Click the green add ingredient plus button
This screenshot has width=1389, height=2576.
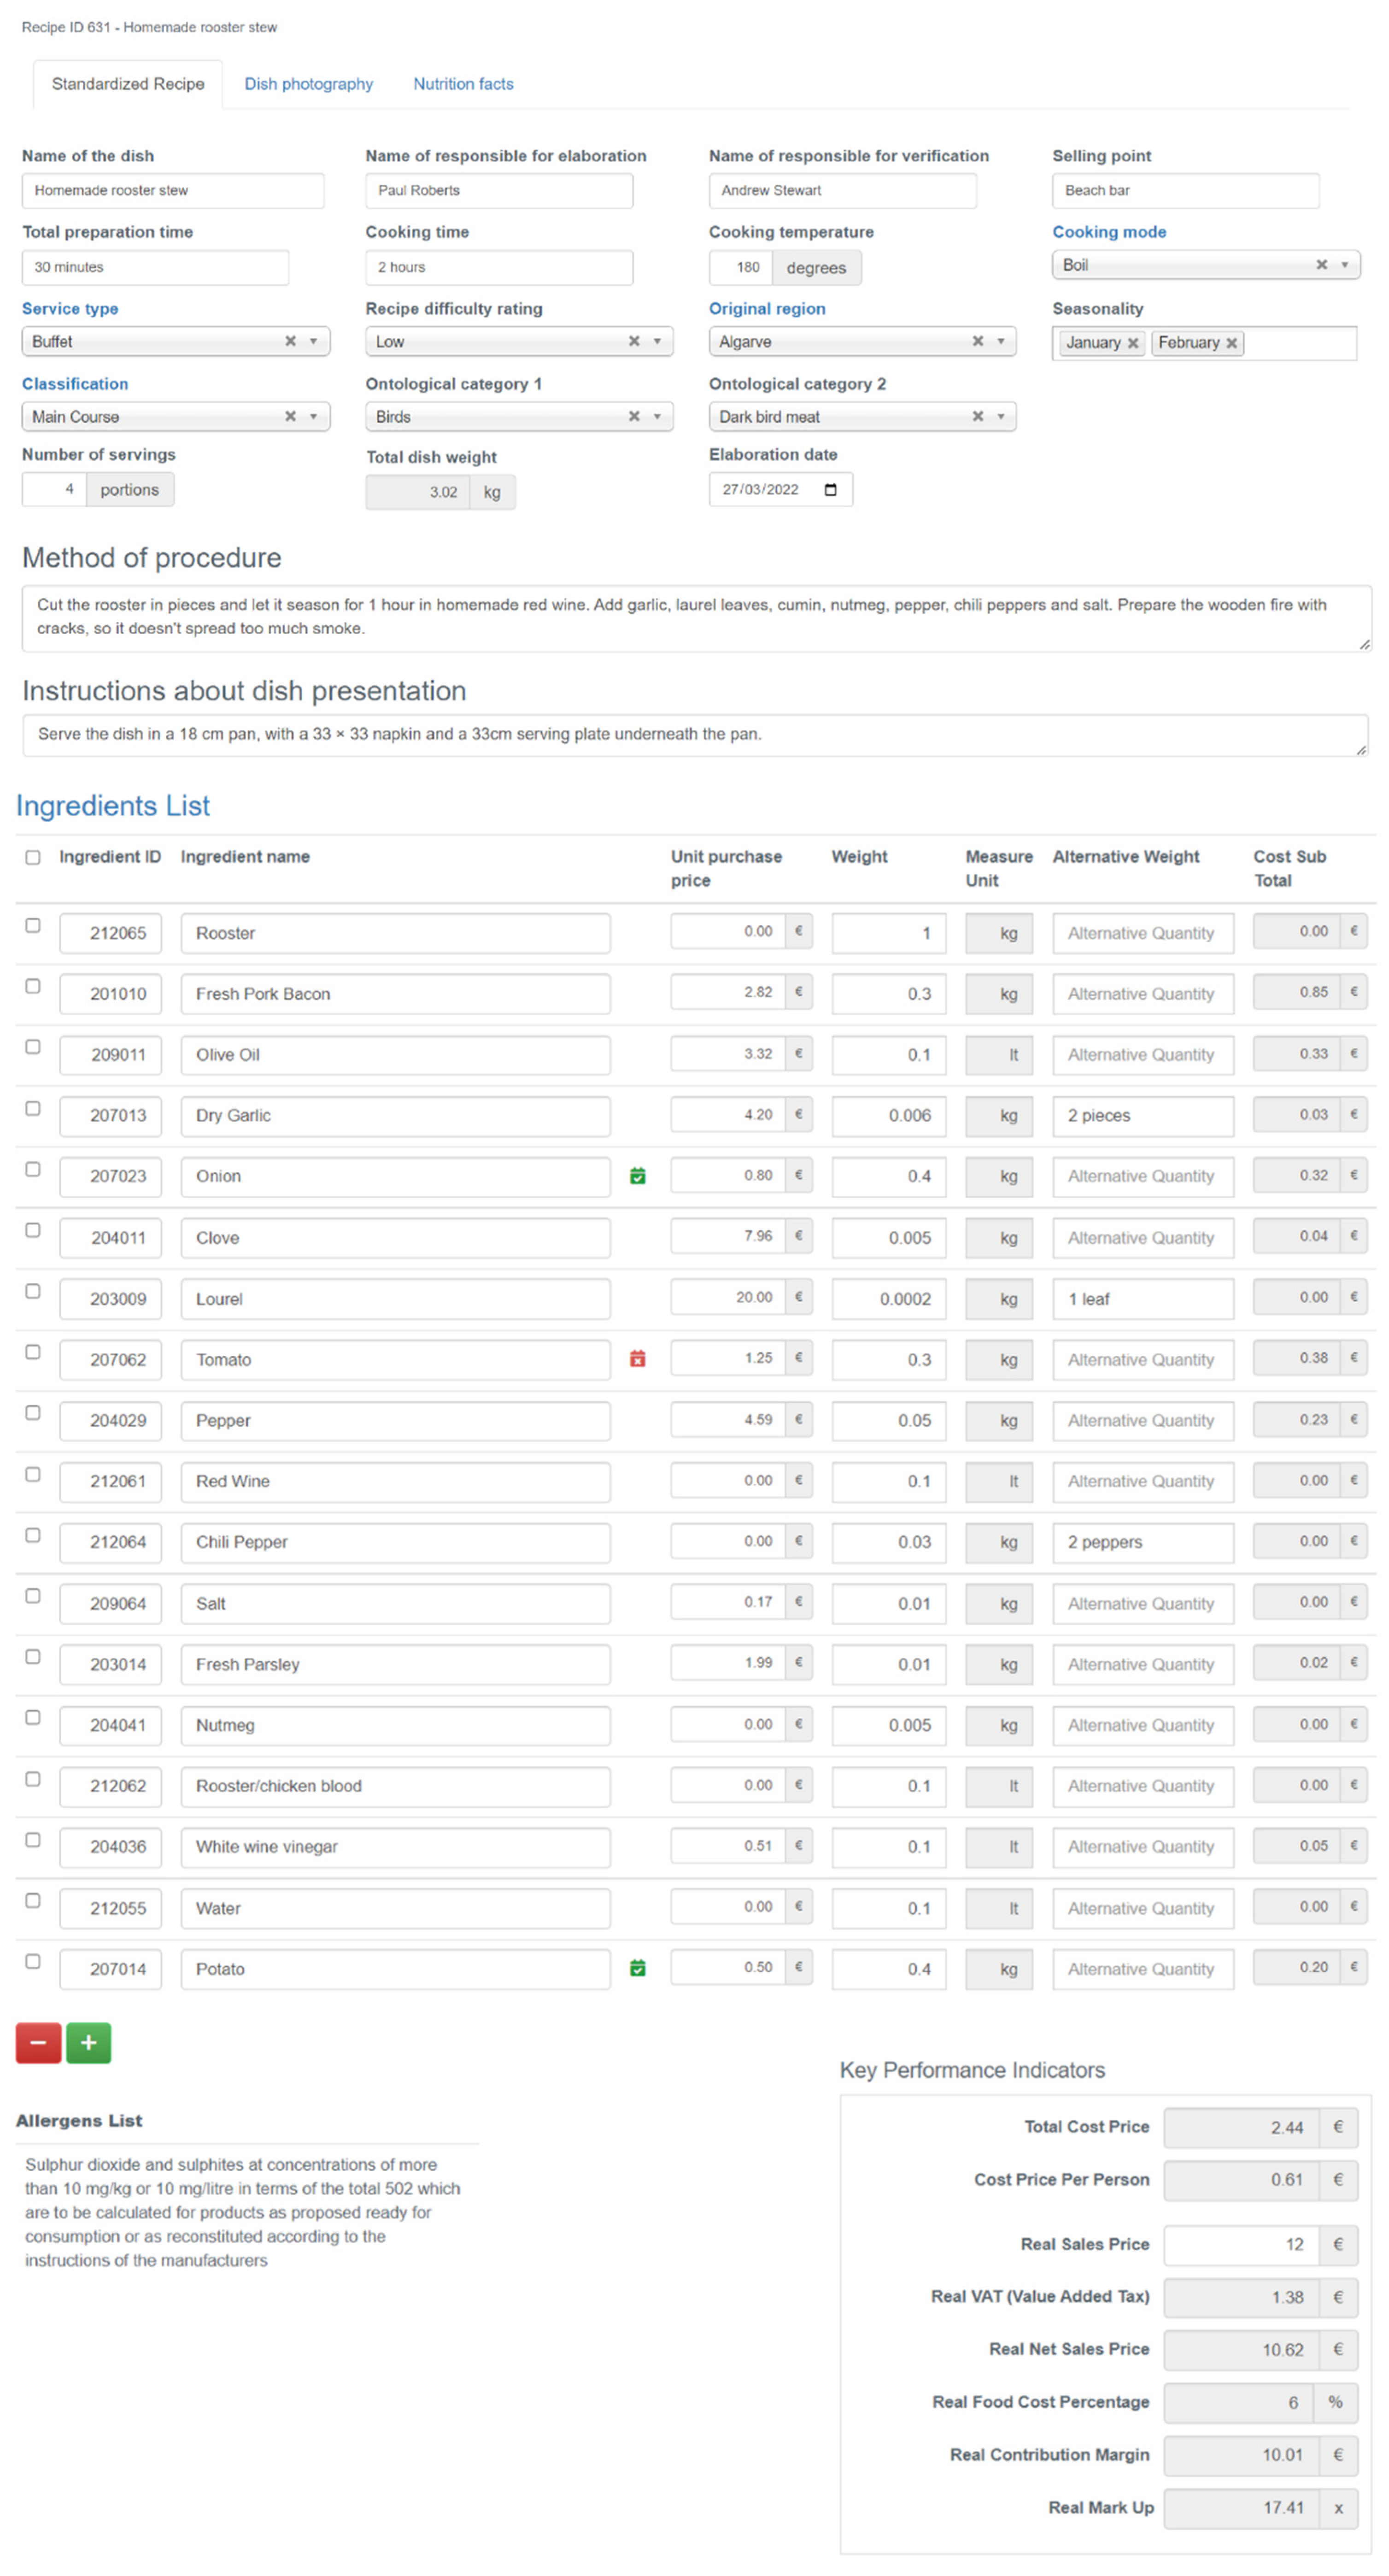pos(89,2043)
